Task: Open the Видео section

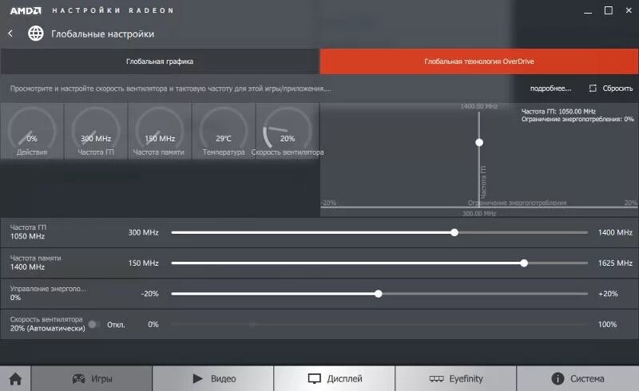Action: (x=213, y=379)
